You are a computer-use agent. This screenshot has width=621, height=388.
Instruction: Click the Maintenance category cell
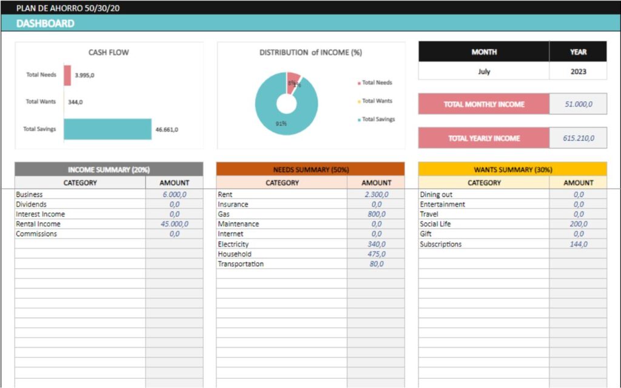(281, 224)
